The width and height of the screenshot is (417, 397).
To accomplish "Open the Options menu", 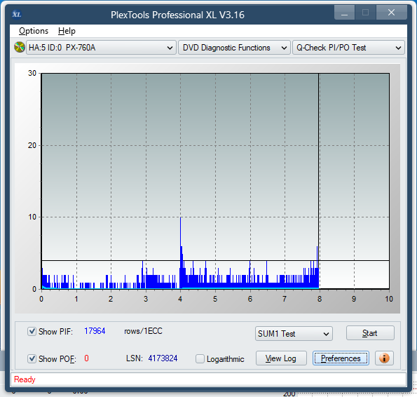I will [x=34, y=31].
